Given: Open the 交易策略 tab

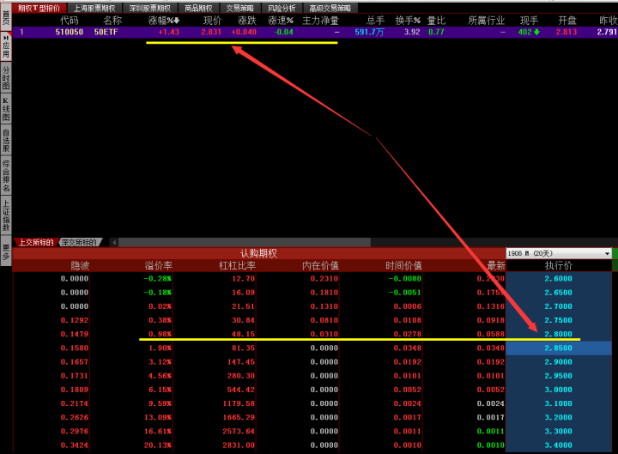Looking at the screenshot, I should [x=240, y=8].
